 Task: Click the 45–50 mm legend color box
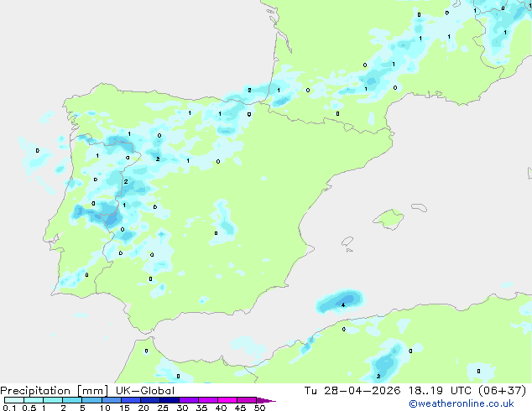247,400
